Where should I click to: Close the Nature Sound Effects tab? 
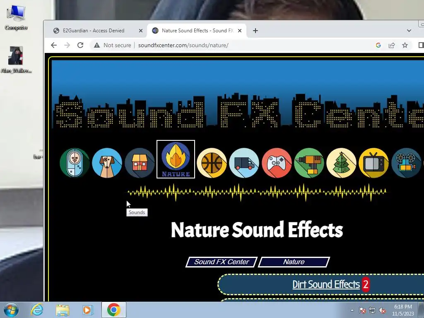pyautogui.click(x=240, y=31)
